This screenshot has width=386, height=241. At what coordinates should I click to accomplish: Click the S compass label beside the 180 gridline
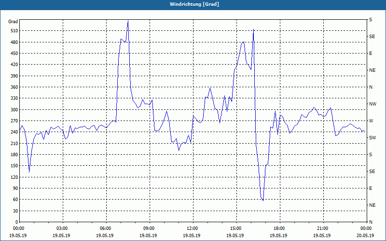[371, 155]
